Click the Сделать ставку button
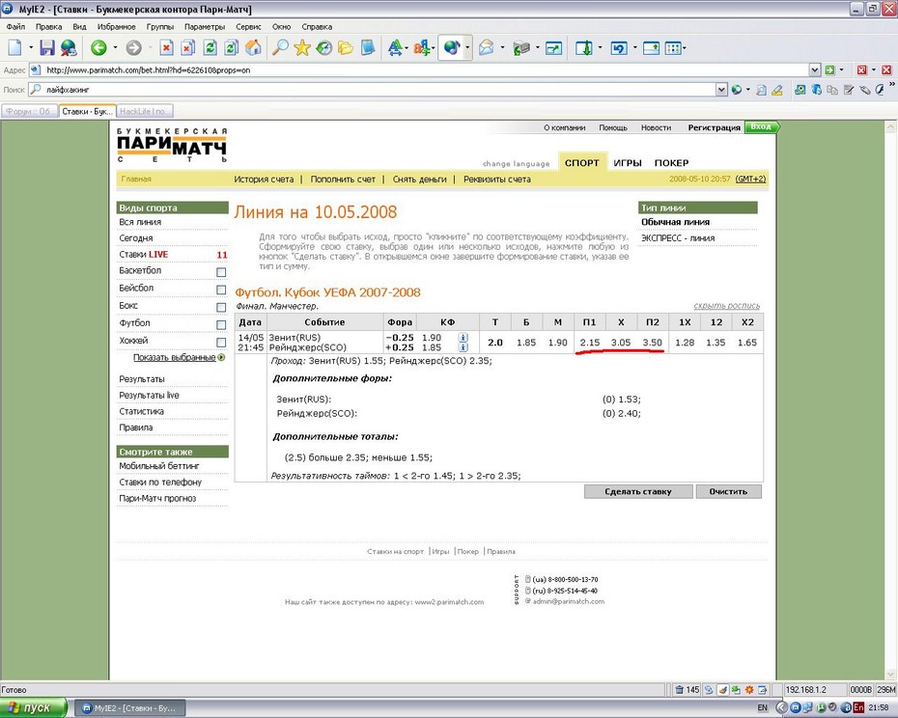This screenshot has height=718, width=898. pos(638,492)
